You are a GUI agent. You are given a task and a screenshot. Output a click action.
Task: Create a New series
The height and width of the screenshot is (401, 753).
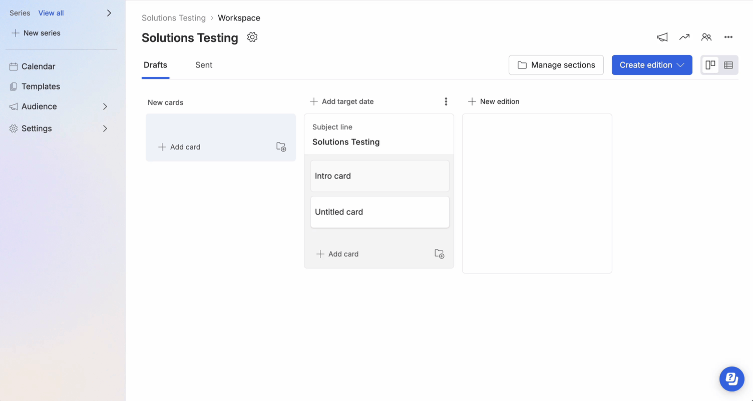click(36, 33)
